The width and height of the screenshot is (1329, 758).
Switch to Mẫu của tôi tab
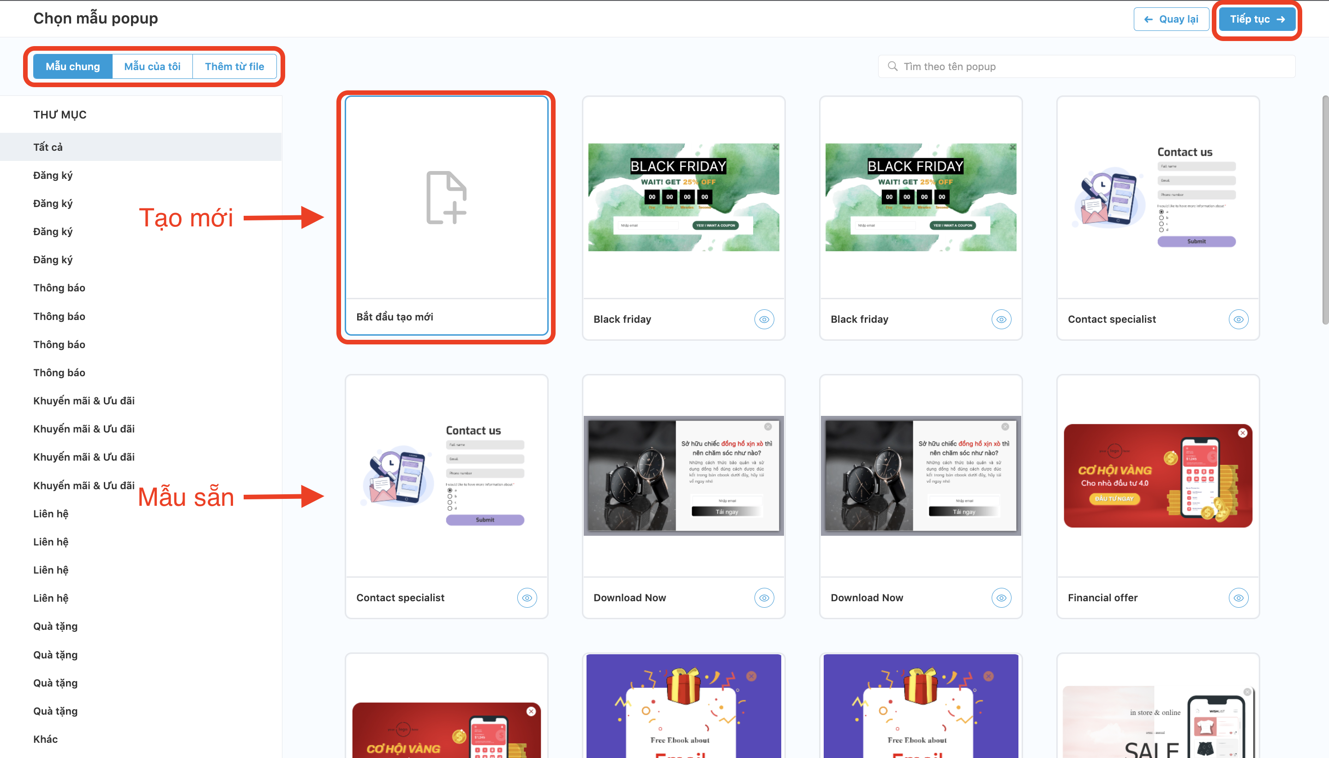point(152,66)
